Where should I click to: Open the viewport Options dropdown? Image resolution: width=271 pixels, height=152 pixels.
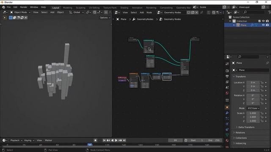tap(105, 18)
